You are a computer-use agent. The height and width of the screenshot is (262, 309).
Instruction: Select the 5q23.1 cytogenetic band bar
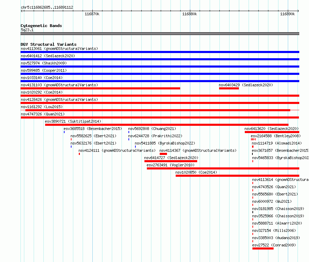(x=160, y=34)
